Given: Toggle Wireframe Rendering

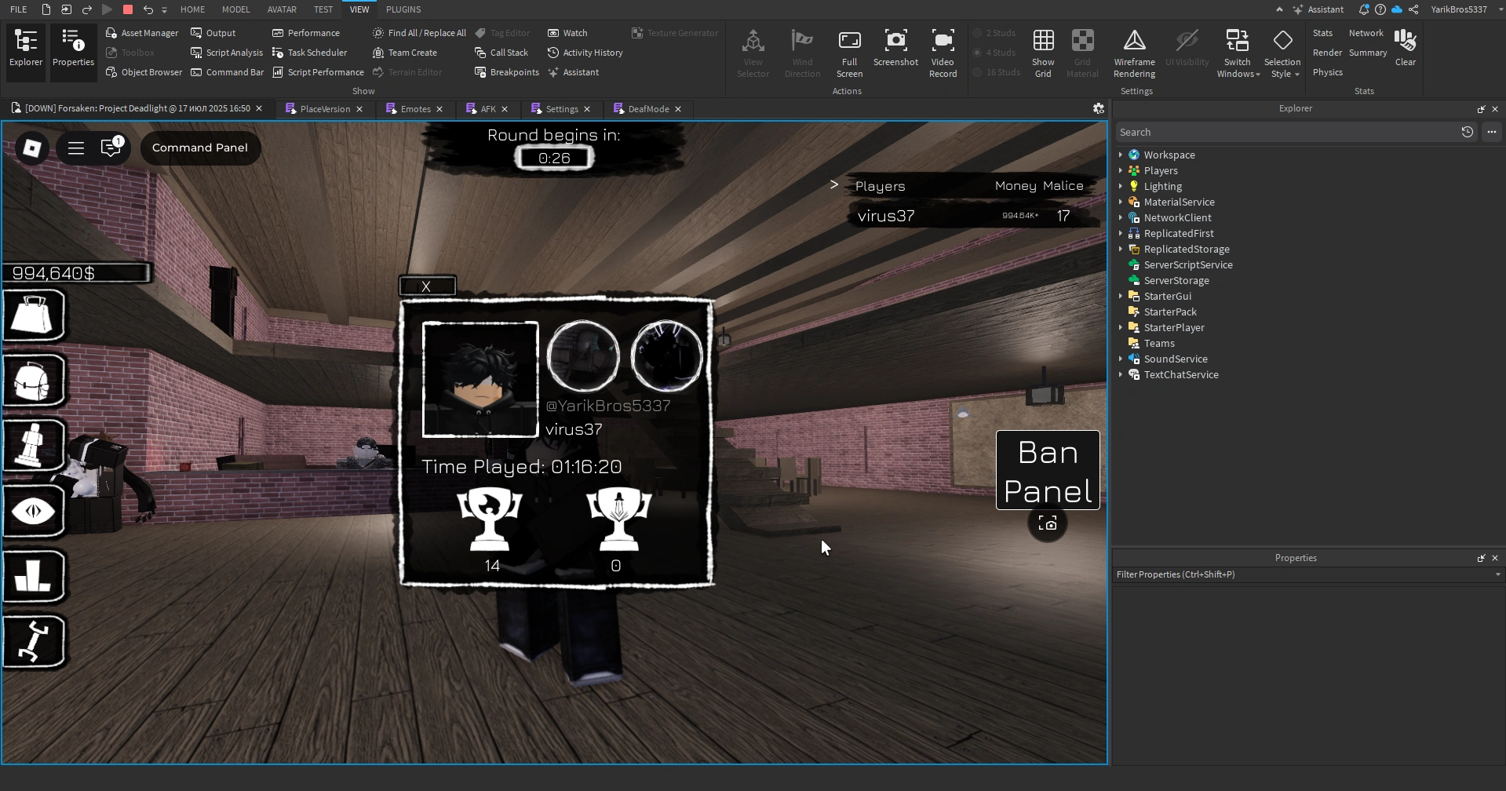Looking at the screenshot, I should [x=1133, y=51].
